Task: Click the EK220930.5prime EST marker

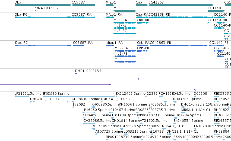Action: (x=142, y=140)
